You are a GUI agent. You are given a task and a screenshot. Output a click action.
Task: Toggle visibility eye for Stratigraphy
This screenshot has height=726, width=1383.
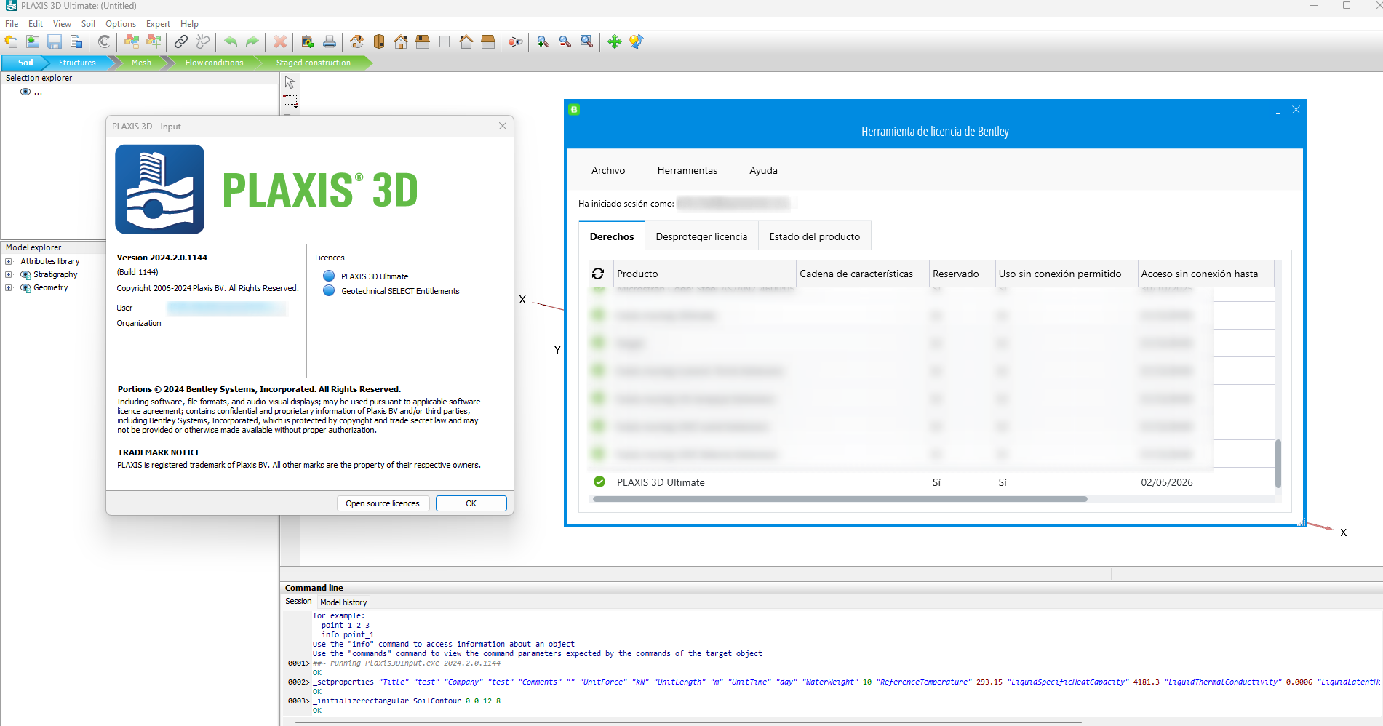pos(25,274)
